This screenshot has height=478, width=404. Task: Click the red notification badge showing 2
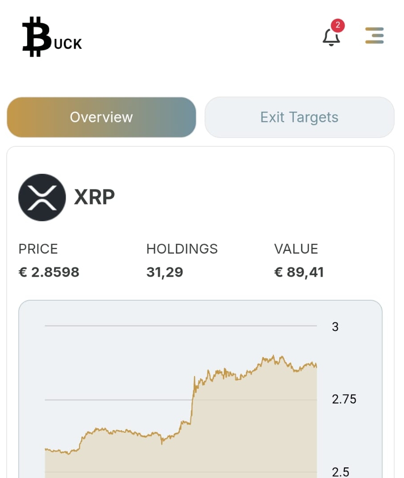tap(338, 25)
